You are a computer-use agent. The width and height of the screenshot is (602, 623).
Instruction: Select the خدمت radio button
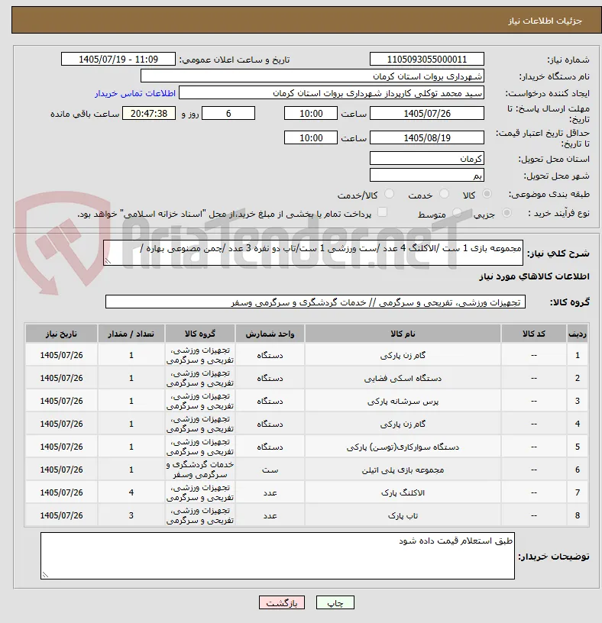[444, 194]
